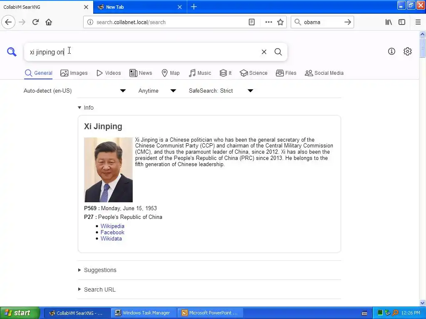The width and height of the screenshot is (426, 319).
Task: Open the Anytime time range dropdown
Action: tap(157, 91)
